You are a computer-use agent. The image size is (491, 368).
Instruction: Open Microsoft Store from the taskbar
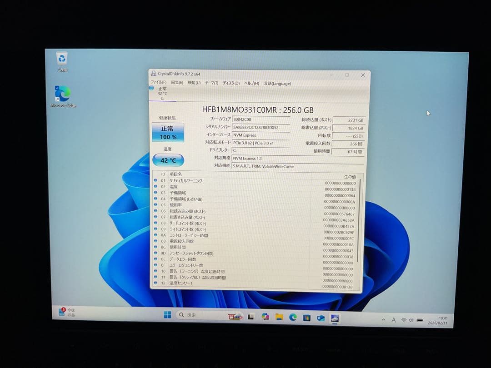pos(307,318)
